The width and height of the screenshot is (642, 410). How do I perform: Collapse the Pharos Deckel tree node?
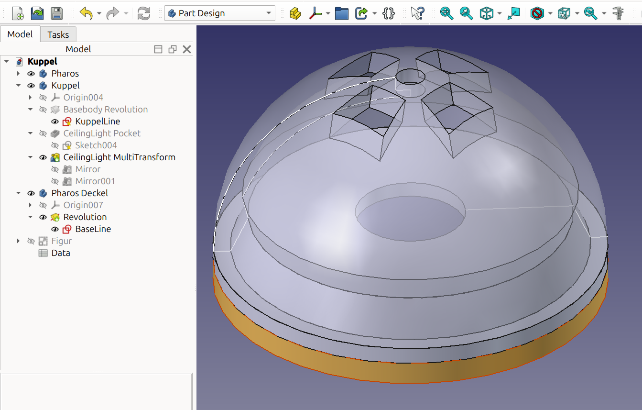pyautogui.click(x=18, y=193)
